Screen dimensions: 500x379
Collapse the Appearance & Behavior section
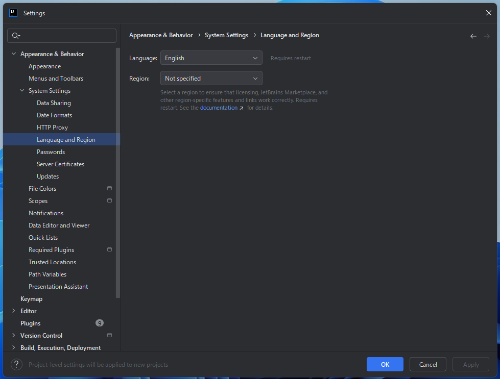(x=14, y=54)
